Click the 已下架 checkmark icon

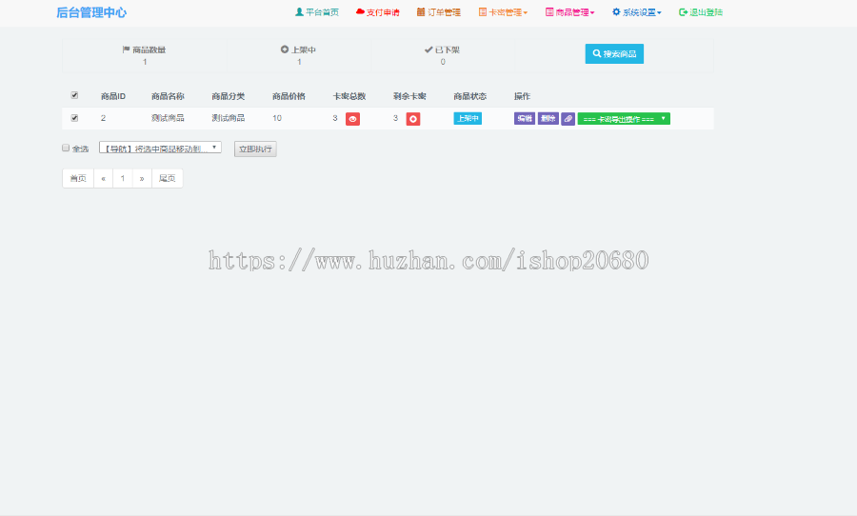coord(428,50)
